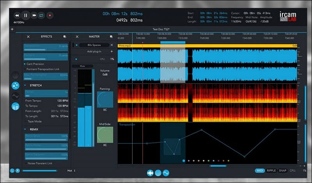
Task: Select the curve automation sidebar icon
Action: pyautogui.click(x=16, y=96)
